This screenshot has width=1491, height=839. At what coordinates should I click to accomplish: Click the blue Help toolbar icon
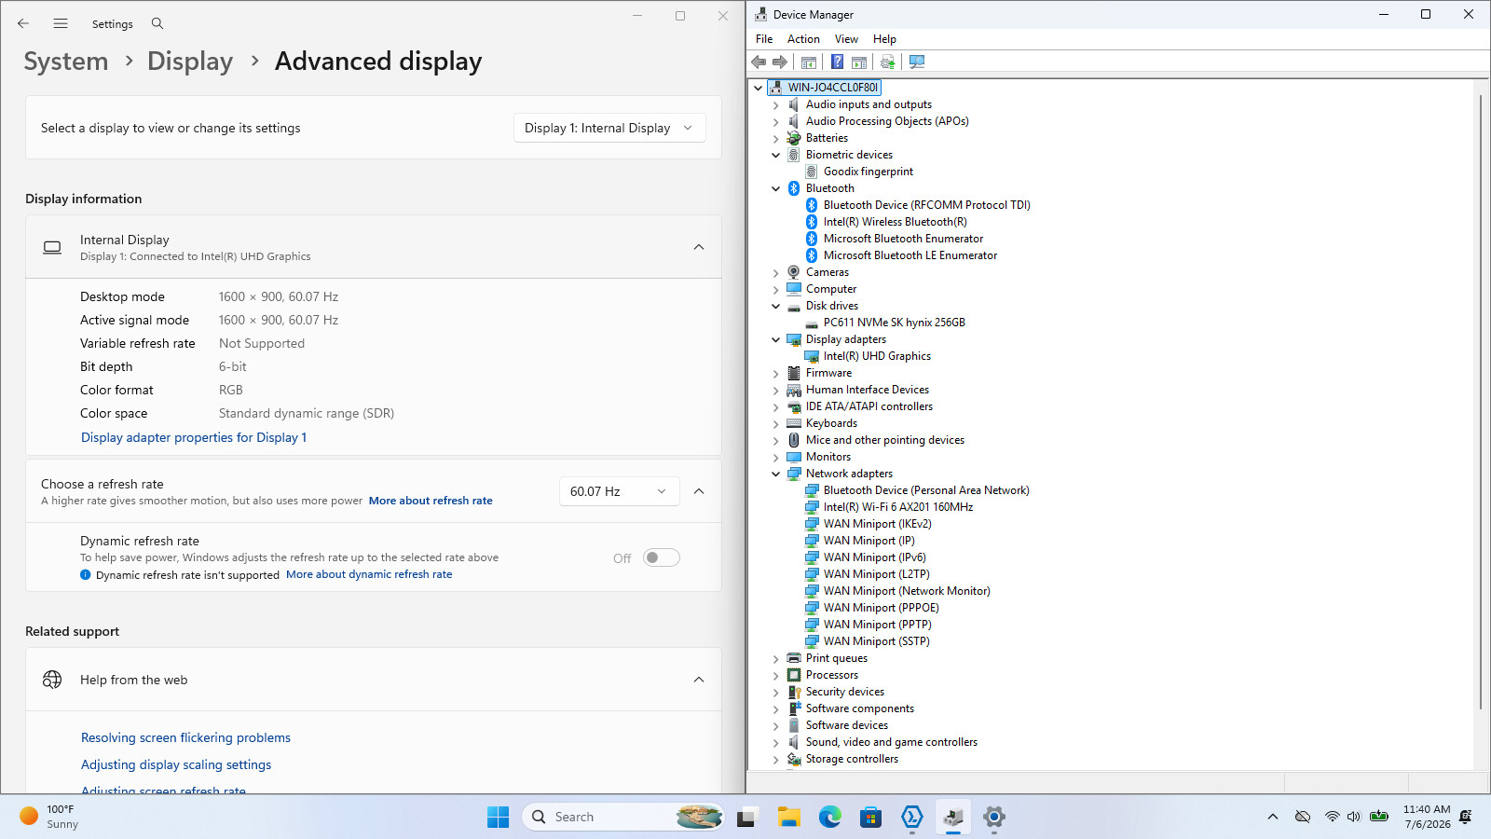(837, 62)
